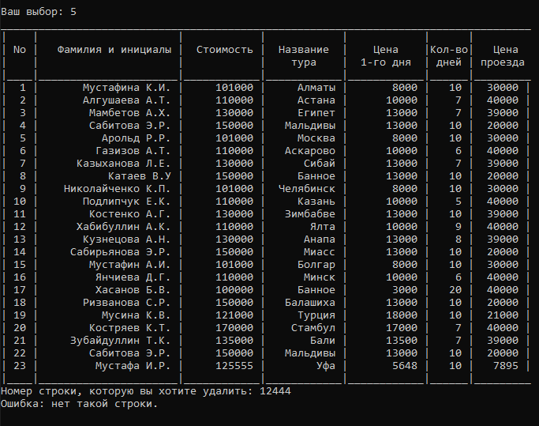Select the name 'Хабибуллин А.К.'
539x426 pixels.
coord(123,227)
